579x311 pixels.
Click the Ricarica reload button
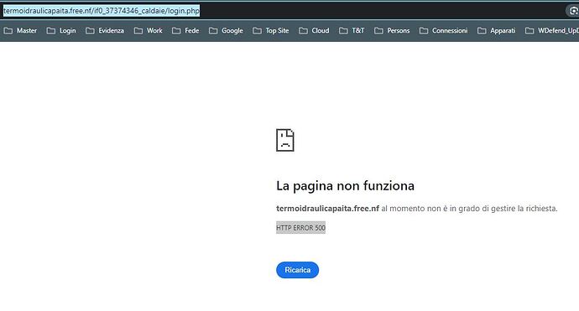pos(297,270)
